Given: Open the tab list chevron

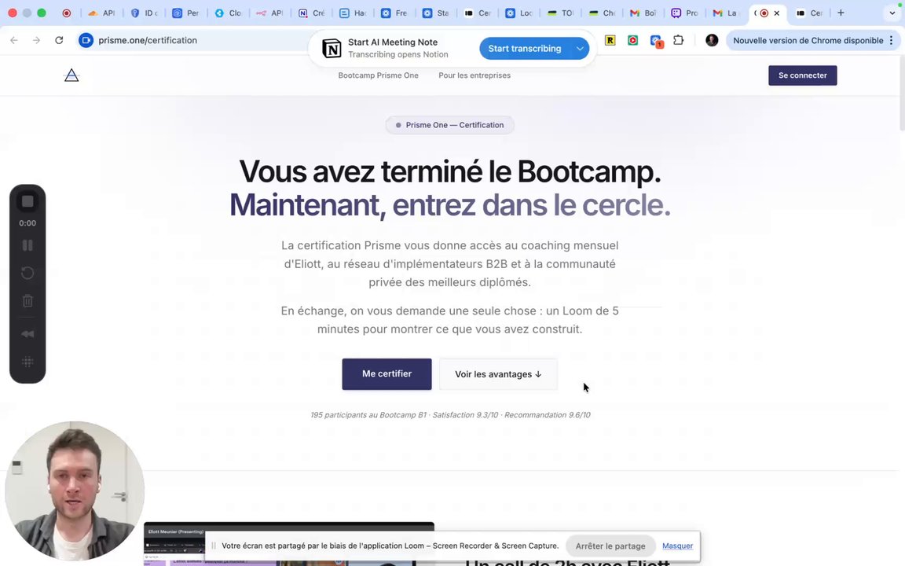Looking at the screenshot, I should tap(892, 13).
